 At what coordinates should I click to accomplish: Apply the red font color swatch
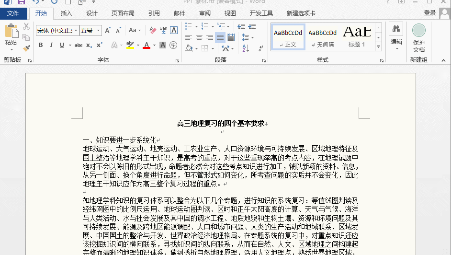[147, 46]
